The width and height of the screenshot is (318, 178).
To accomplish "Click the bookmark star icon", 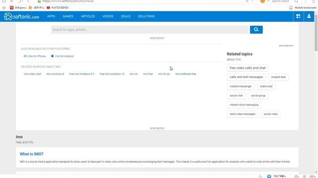I will click(x=4, y=8).
